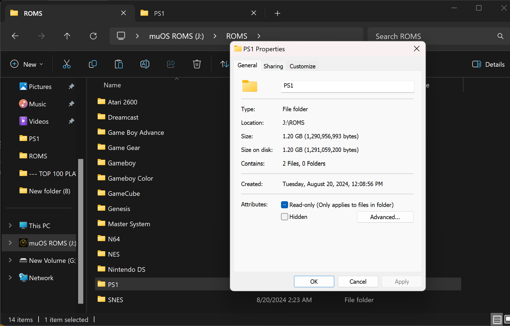This screenshot has height=326, width=510.
Task: Click the Sort arrows icon
Action: coord(224,64)
